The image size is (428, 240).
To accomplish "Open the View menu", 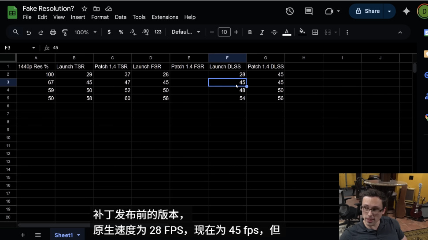I will (x=59, y=17).
